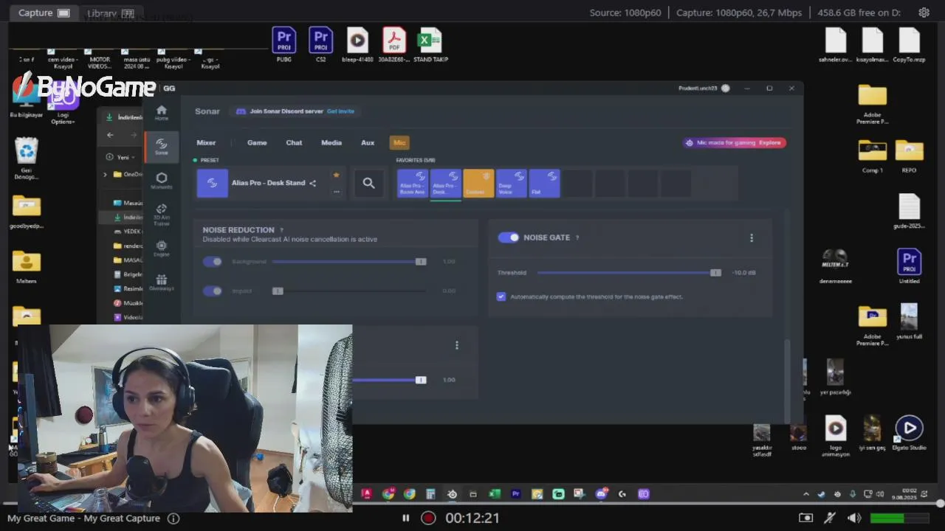
Task: Expand hidden system tray icons chevron
Action: click(806, 494)
